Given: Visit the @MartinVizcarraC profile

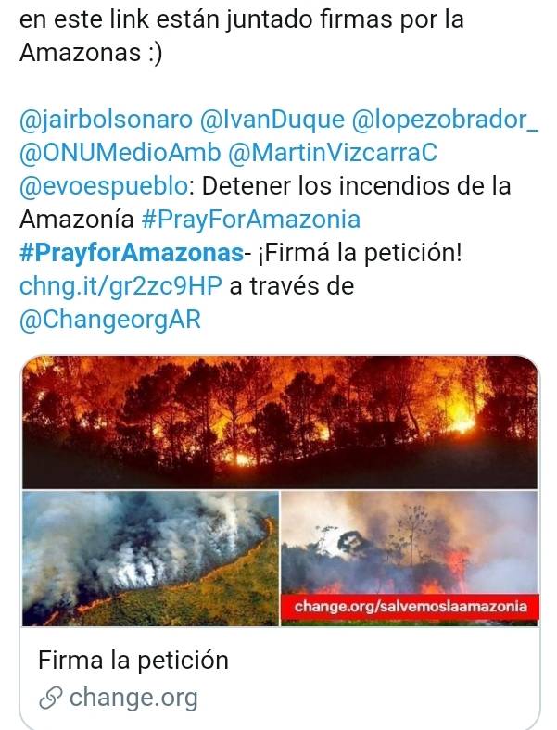Looking at the screenshot, I should click(333, 153).
